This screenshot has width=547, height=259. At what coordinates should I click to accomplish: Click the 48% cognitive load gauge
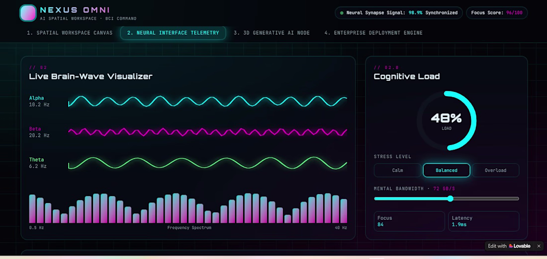pos(447,121)
